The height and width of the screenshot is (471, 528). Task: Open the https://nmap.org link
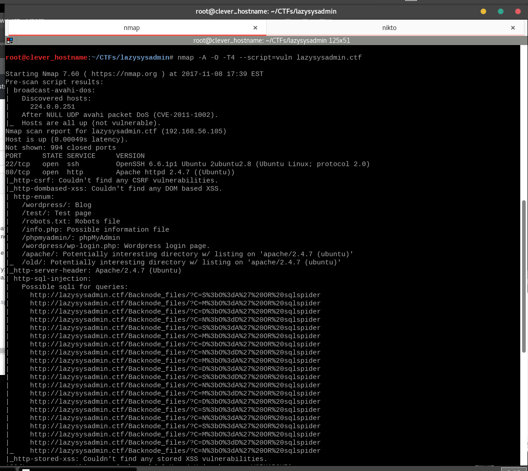click(x=124, y=74)
